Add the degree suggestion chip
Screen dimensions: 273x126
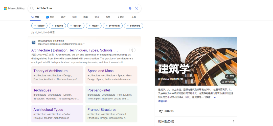[x=57, y=26]
